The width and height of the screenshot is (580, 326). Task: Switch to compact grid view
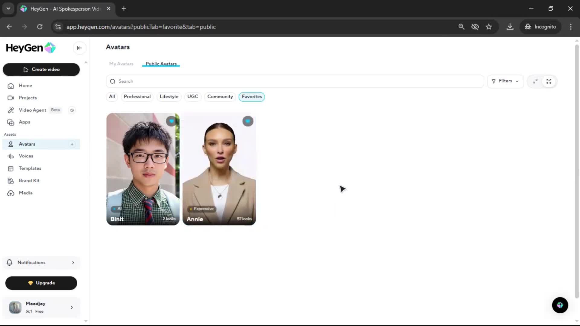click(535, 81)
